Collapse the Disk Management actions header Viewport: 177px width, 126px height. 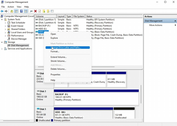click(175, 21)
